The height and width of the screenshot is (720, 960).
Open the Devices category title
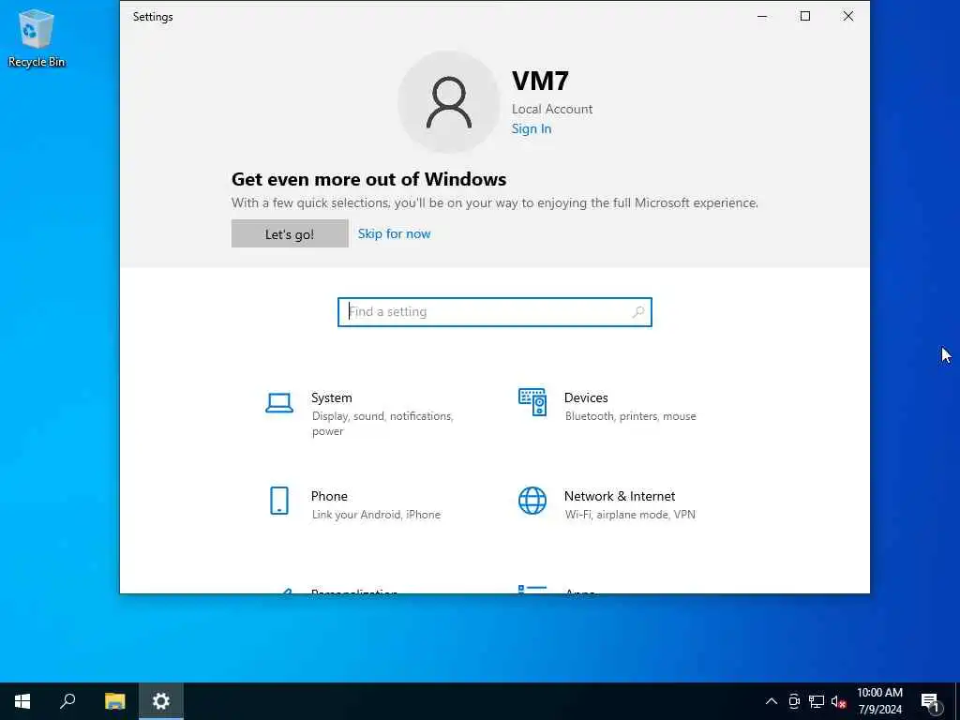click(x=586, y=397)
